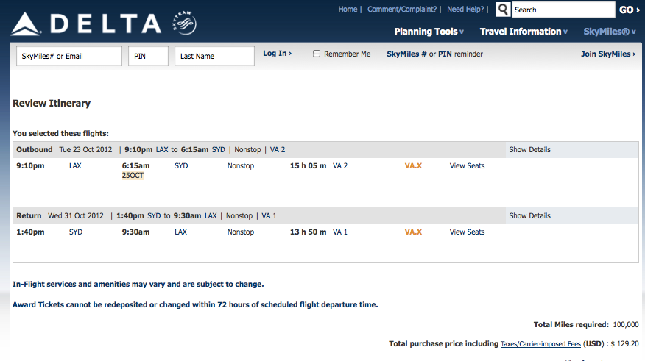This screenshot has width=645, height=361.
Task: Toggle the Remember Me checkbox
Action: click(317, 54)
